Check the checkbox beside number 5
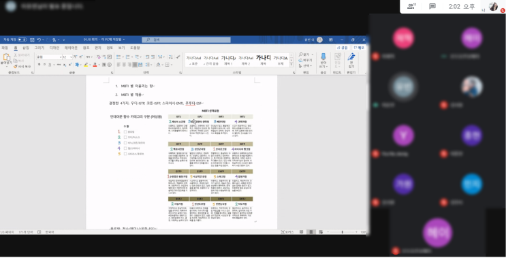Viewport: 506px width, 258px height. [125, 154]
